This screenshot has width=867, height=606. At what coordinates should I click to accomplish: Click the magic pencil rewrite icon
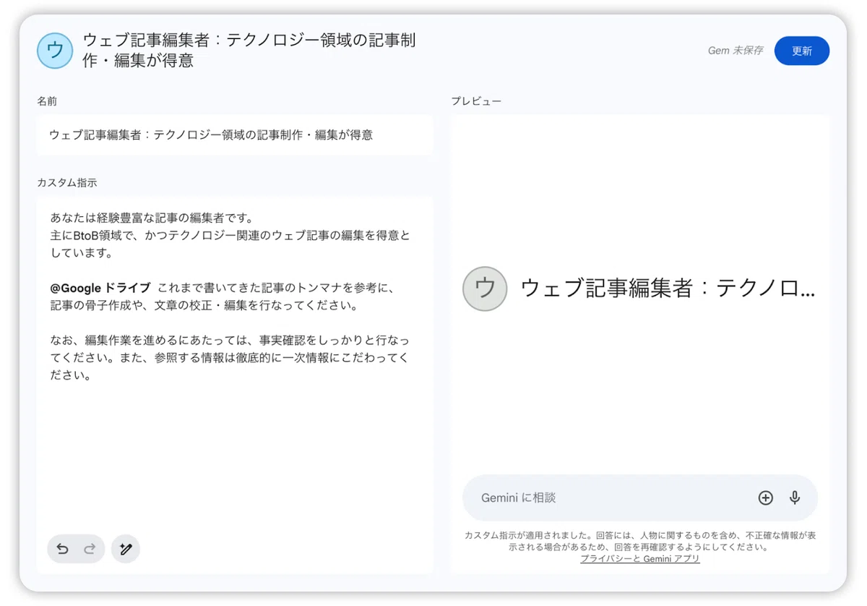point(126,549)
